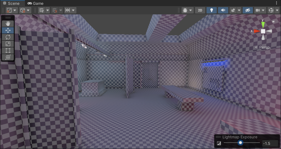
Task: Toggle hidden objects scene visibility
Action: click(247, 10)
